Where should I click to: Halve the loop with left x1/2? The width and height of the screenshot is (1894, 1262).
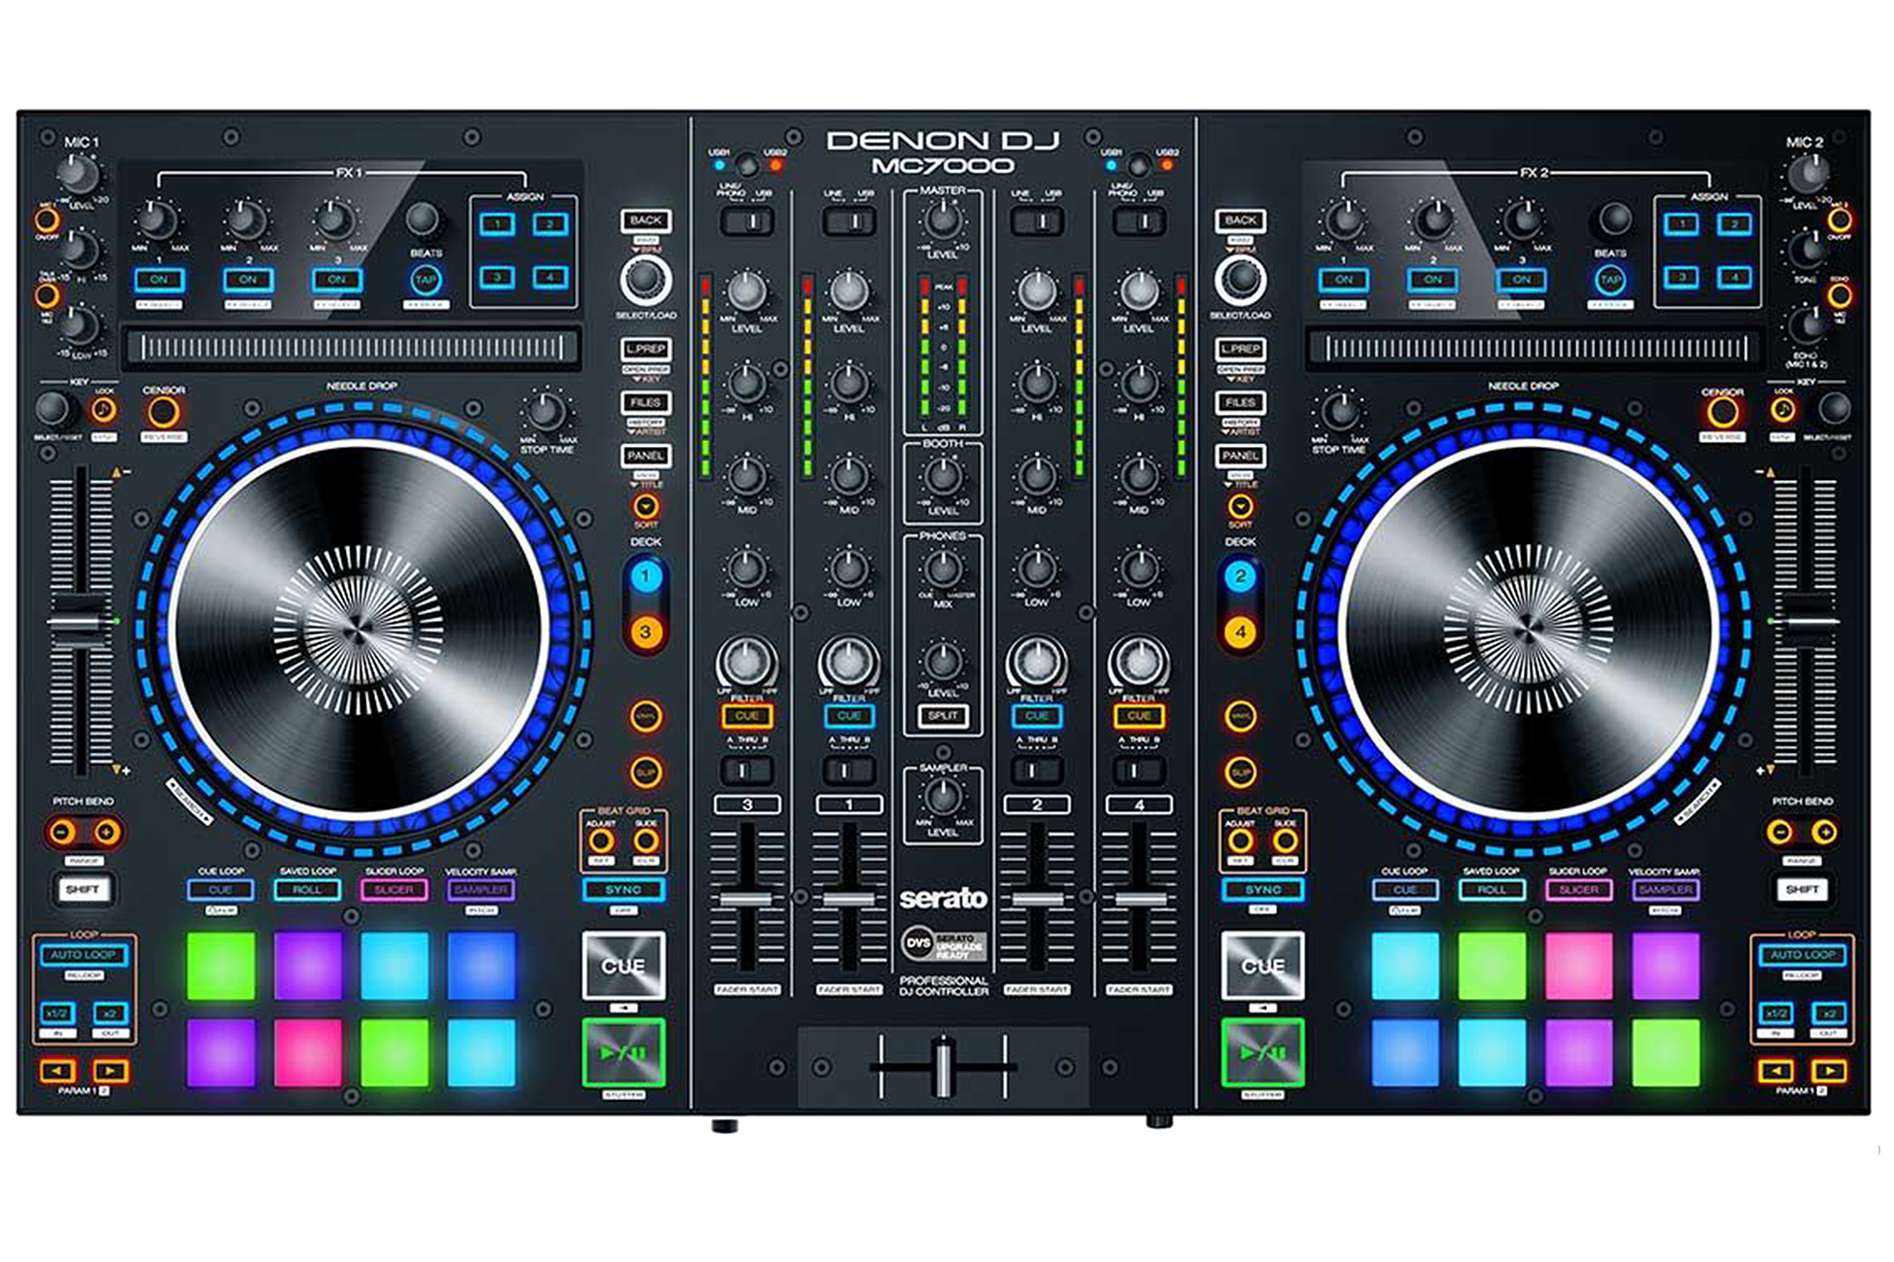pos(57,1013)
